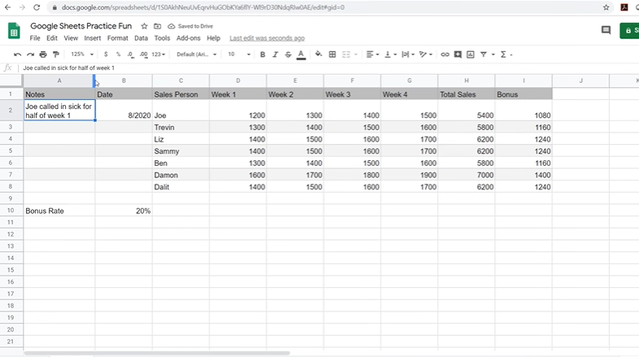The image size is (639, 357).
Task: Star the Google Sheets Practice Fun document
Action: 144,26
